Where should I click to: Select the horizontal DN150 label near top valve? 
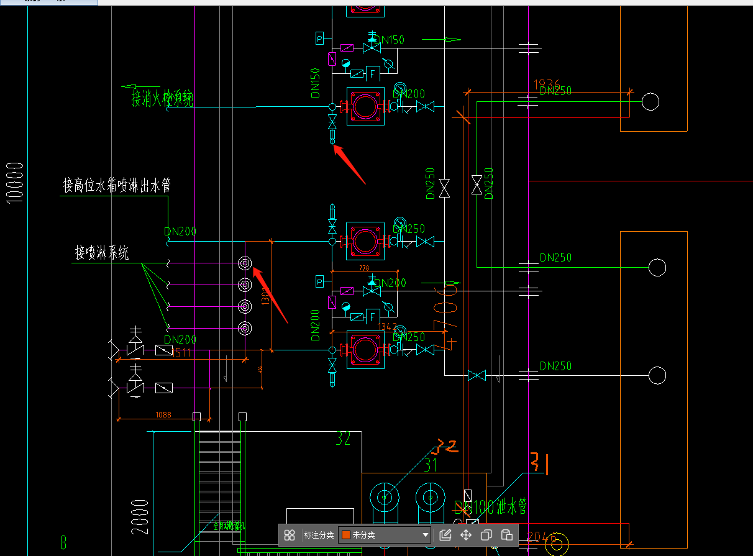point(390,40)
